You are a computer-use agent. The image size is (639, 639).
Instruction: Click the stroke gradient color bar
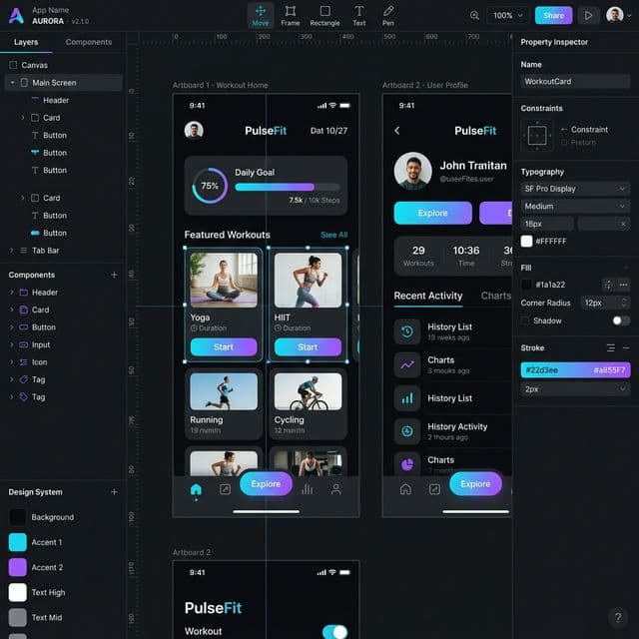pyautogui.click(x=575, y=370)
